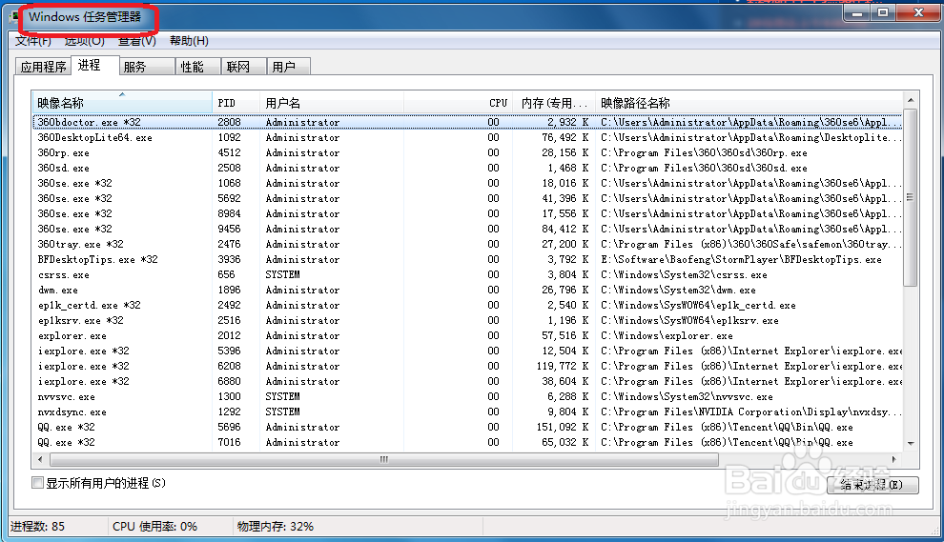Select the BFDesktopTips.exe *32 process
This screenshot has width=944, height=542.
tap(467, 259)
